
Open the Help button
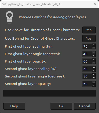tap(14, 106)
